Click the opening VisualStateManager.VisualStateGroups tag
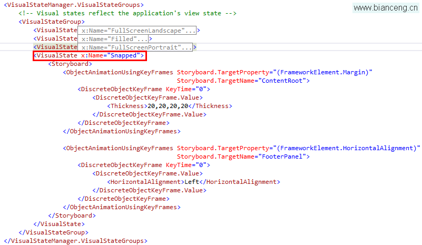Screen dimensions: 422x245 [x=74, y=5]
